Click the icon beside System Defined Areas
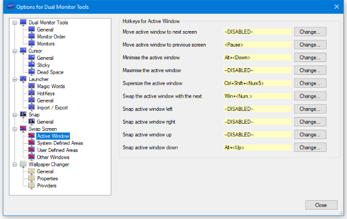 (32, 143)
